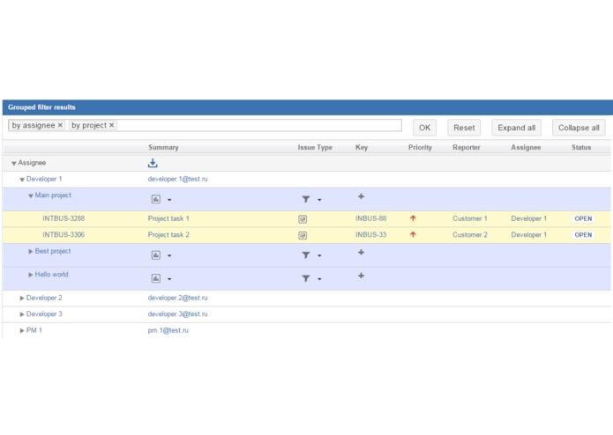This screenshot has width=613, height=435.
Task: Click reporter Customer 1
Action: [x=470, y=218]
